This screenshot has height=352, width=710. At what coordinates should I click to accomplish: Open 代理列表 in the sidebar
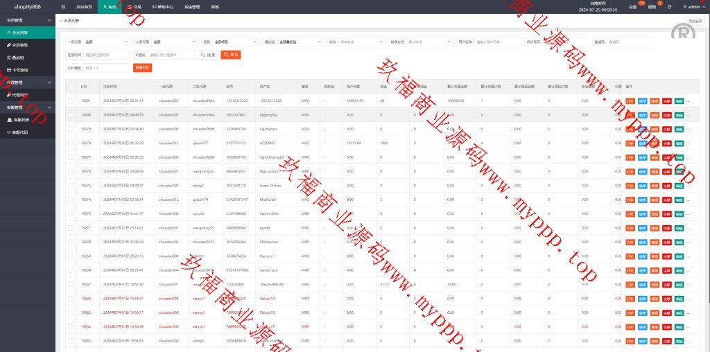(20, 94)
